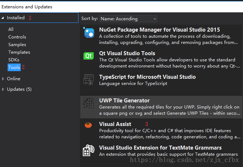The height and width of the screenshot is (167, 243).
Task: Click the Extensions and Updates window title
Action: coord(27,7)
